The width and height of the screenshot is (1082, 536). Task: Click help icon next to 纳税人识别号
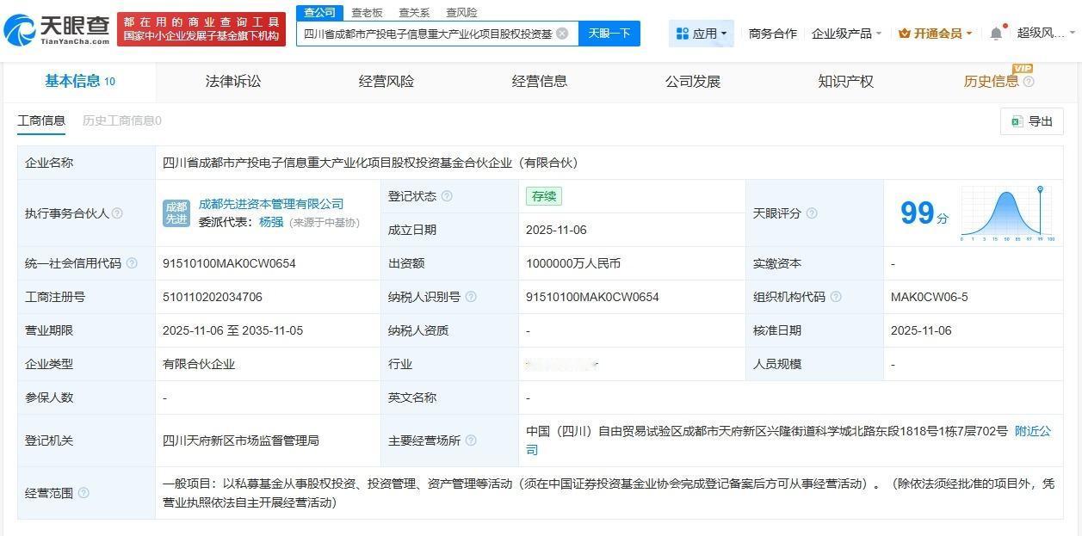click(471, 297)
